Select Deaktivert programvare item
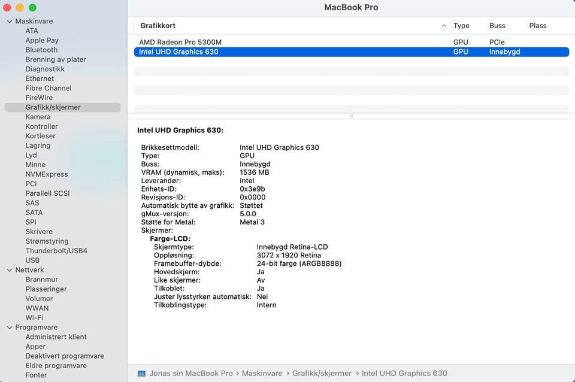The image size is (575, 382). point(65,356)
